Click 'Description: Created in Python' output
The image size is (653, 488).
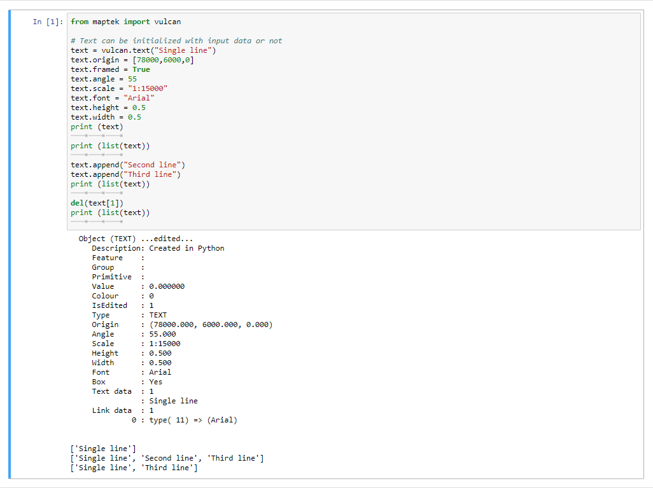pos(158,248)
